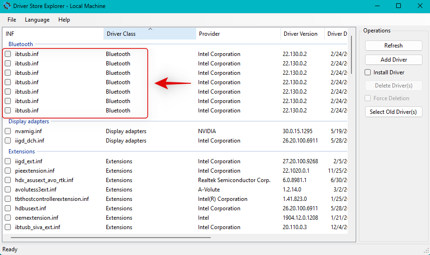Select the tbthostcontrollerextension.inf file name
This screenshot has width=430, height=255.
(x=52, y=199)
